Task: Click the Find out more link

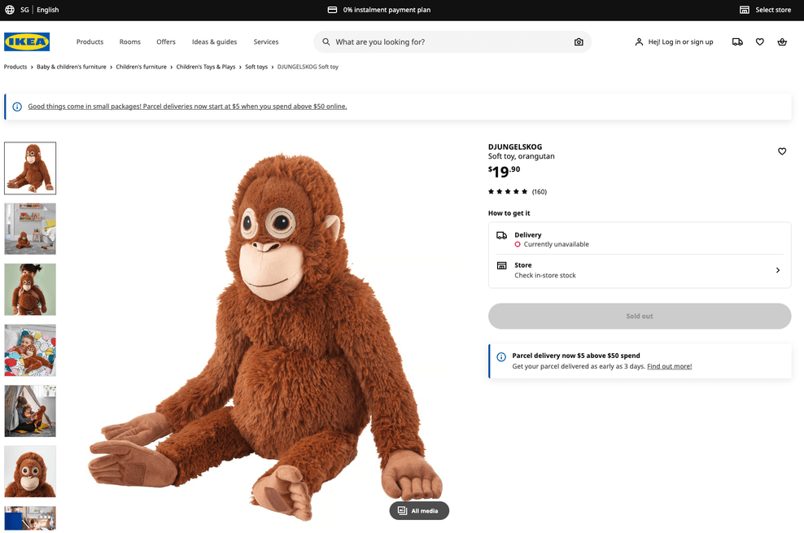Action: [x=669, y=366]
